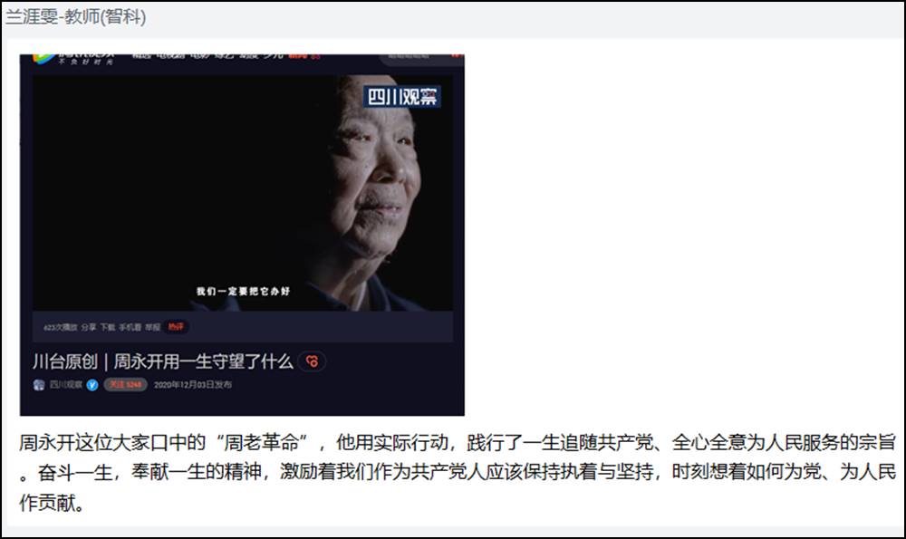
Task: Click the 四川观察 channel name
Action: click(66, 385)
